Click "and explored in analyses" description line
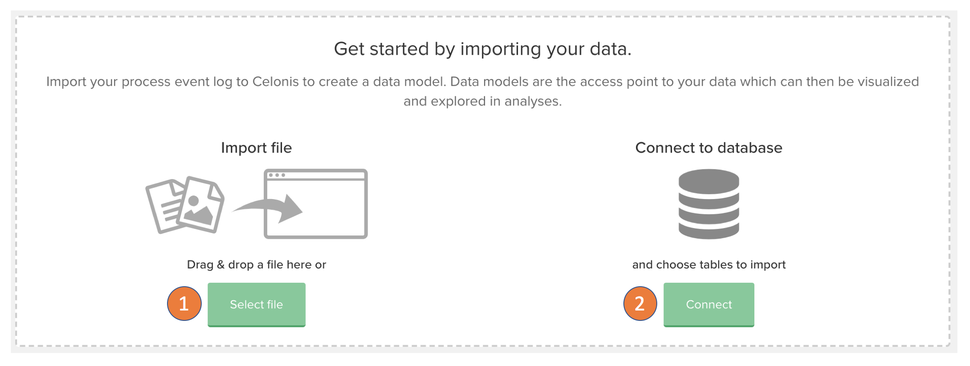 click(x=482, y=101)
